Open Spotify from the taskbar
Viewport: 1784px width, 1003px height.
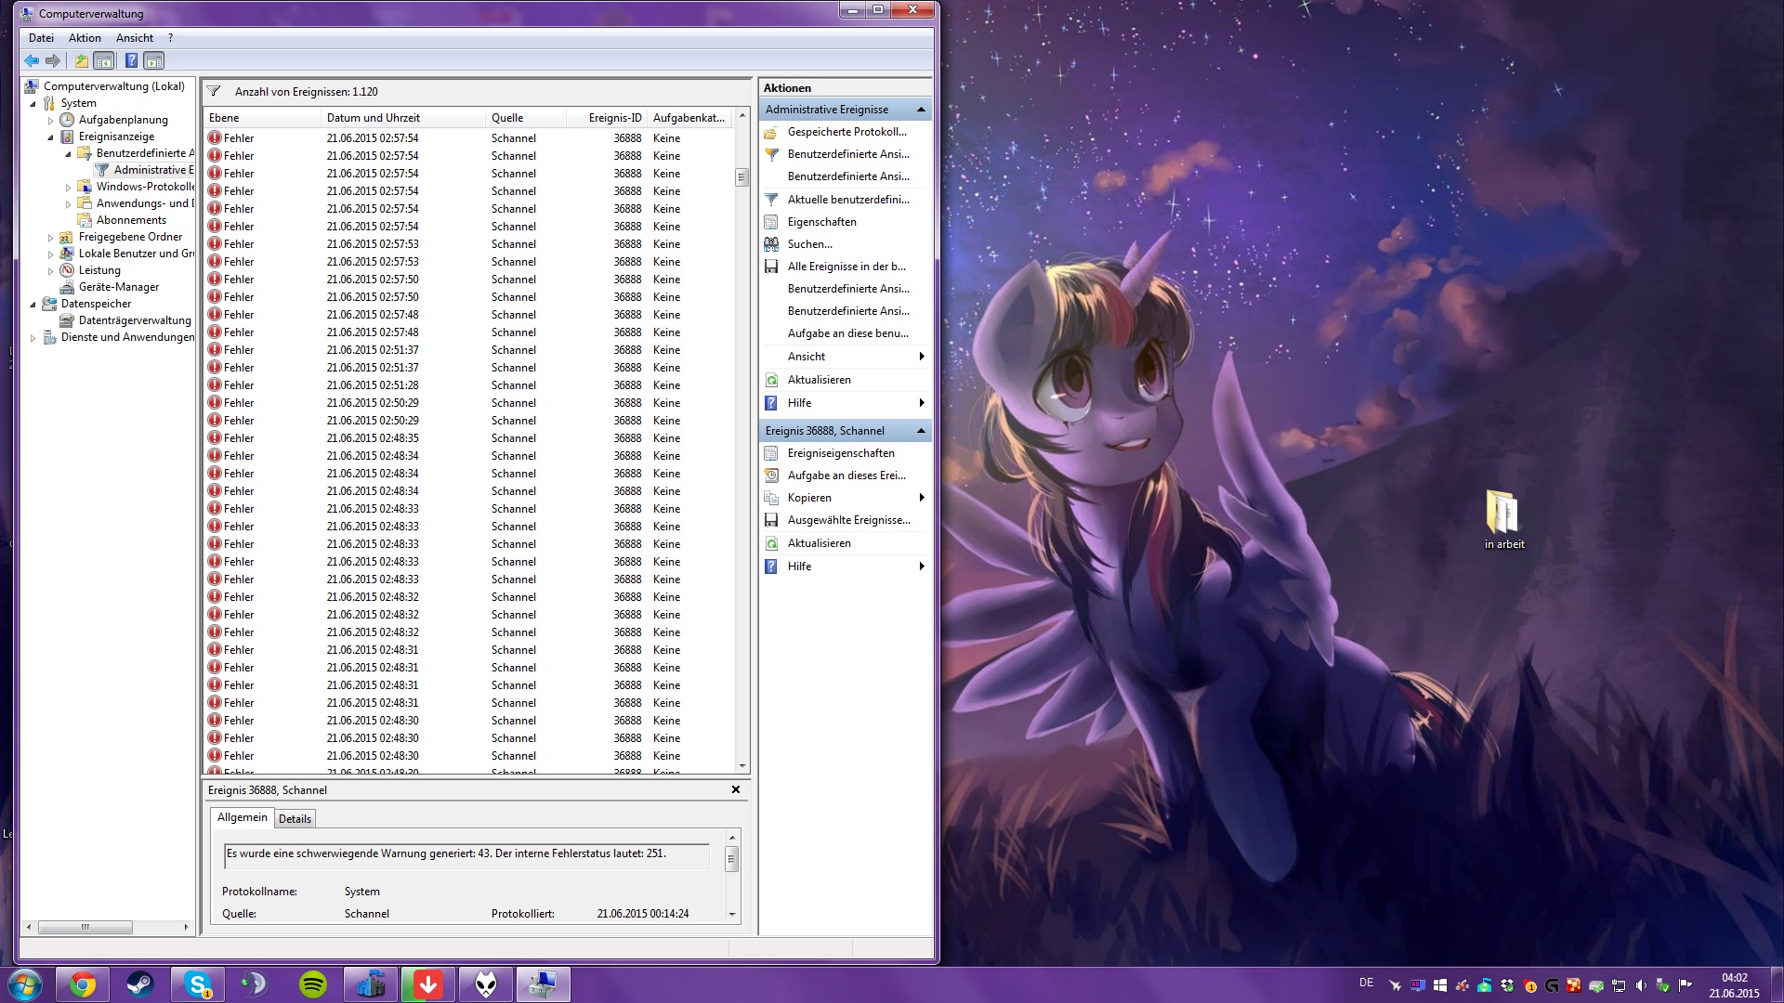click(313, 984)
